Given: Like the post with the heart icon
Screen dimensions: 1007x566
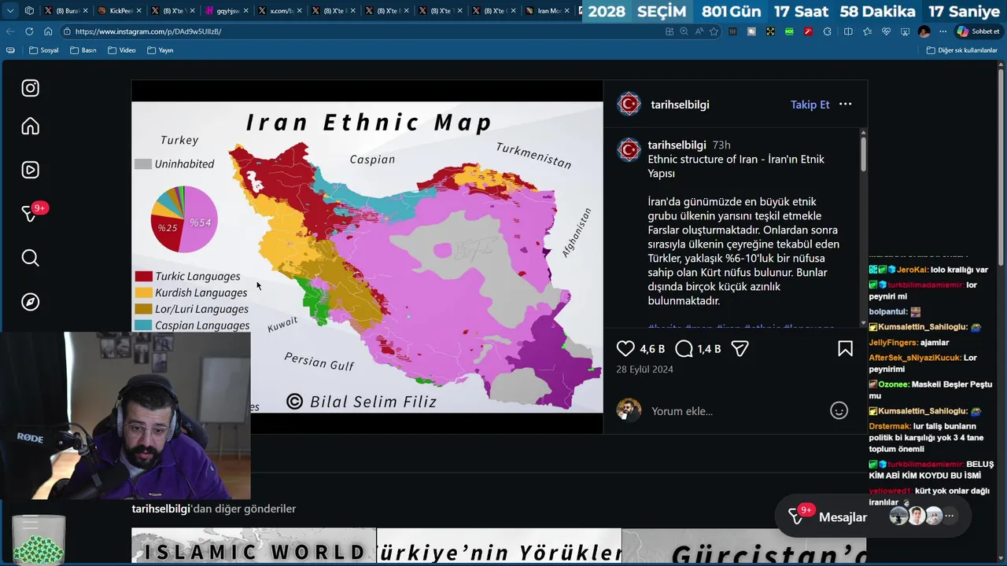Looking at the screenshot, I should [x=625, y=348].
